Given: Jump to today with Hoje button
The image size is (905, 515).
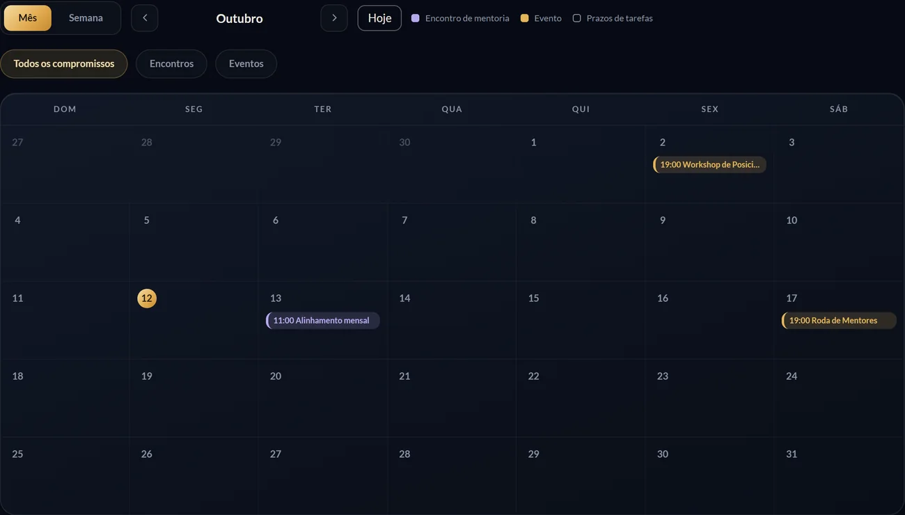Looking at the screenshot, I should (x=379, y=18).
